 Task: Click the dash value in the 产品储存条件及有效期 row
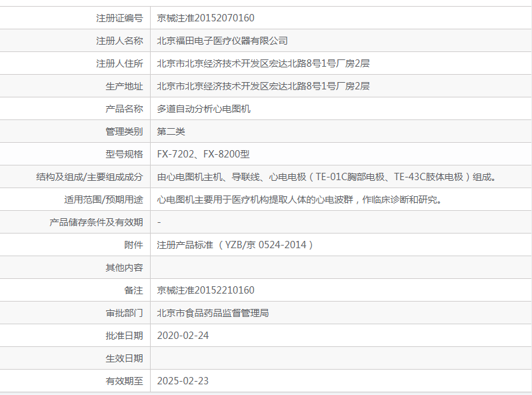(x=159, y=222)
